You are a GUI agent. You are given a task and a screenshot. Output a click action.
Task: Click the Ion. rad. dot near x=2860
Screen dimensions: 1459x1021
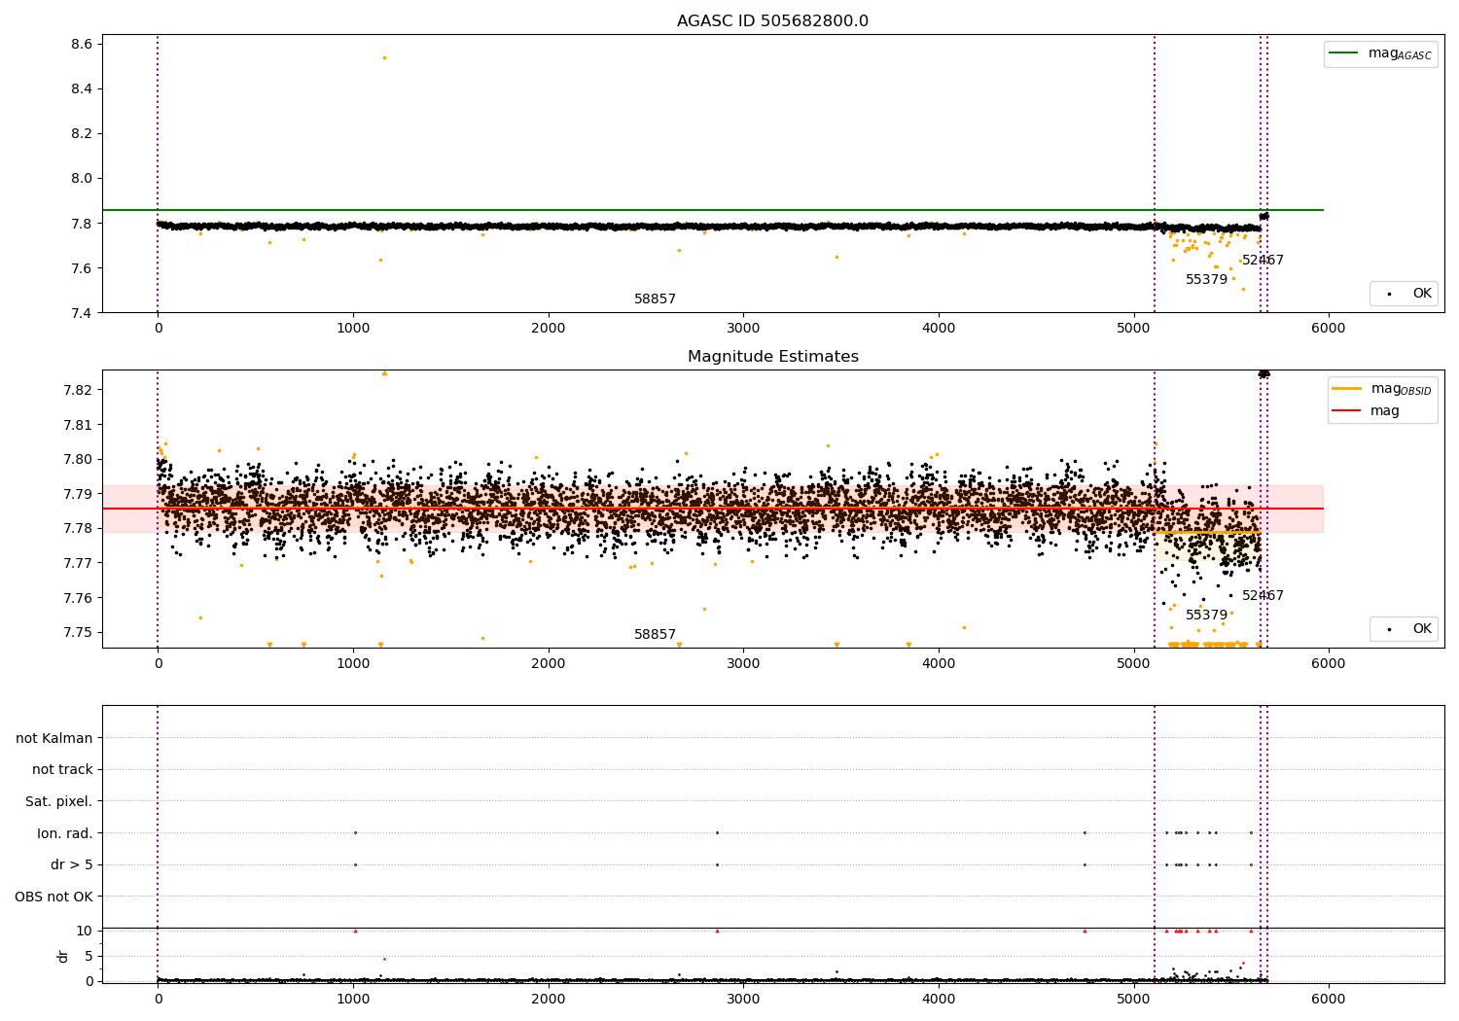[x=717, y=832]
